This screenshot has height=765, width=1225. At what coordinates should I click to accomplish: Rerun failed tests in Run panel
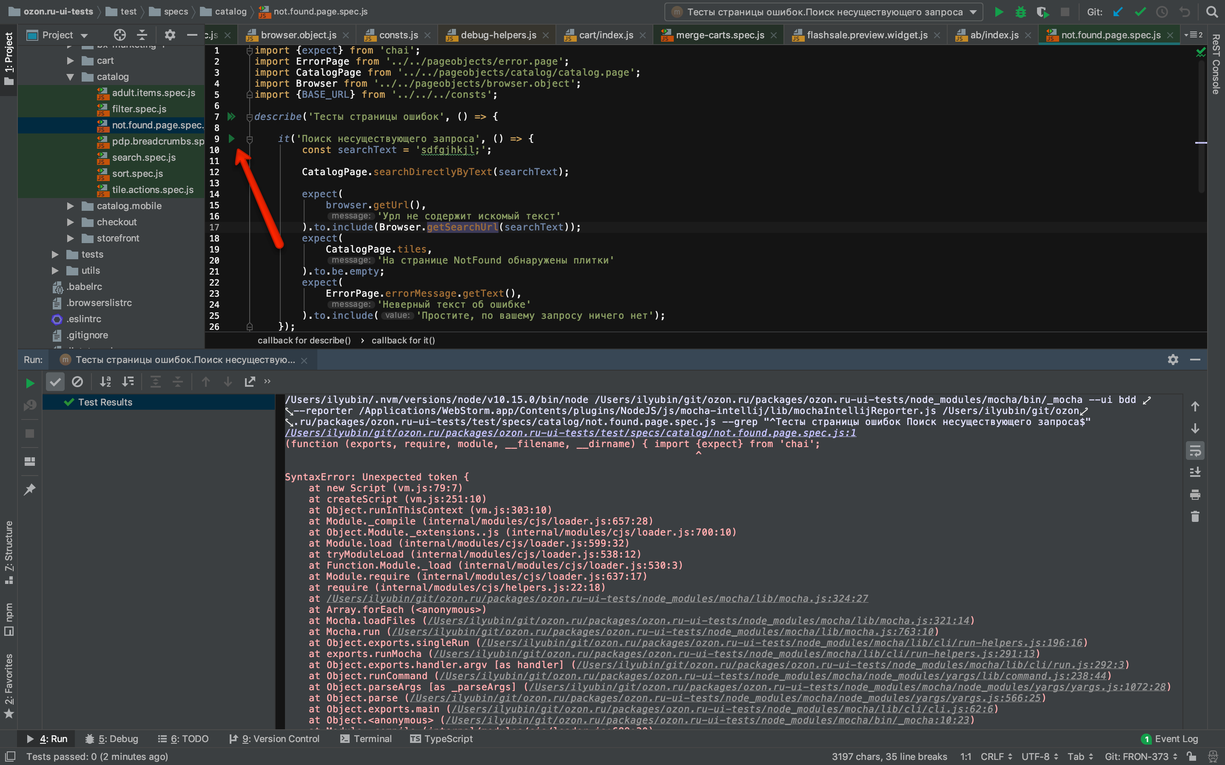[x=30, y=405]
